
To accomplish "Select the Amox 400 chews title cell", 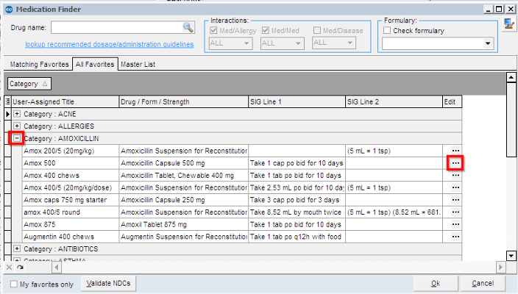I will click(x=71, y=175).
